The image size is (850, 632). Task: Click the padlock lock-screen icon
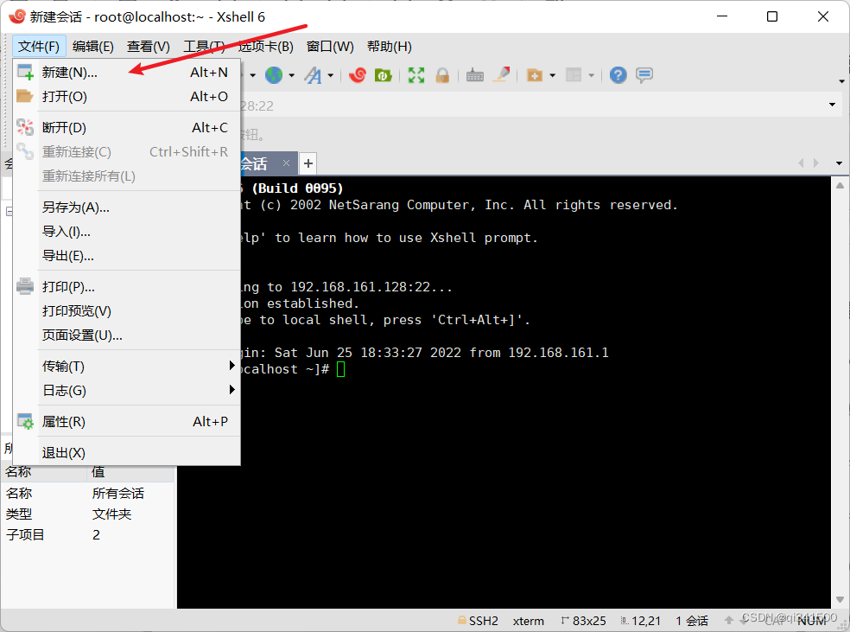(442, 75)
